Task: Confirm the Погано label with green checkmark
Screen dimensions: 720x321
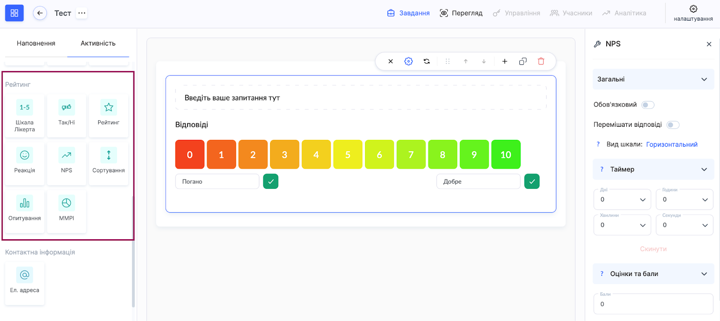Action: click(270, 182)
